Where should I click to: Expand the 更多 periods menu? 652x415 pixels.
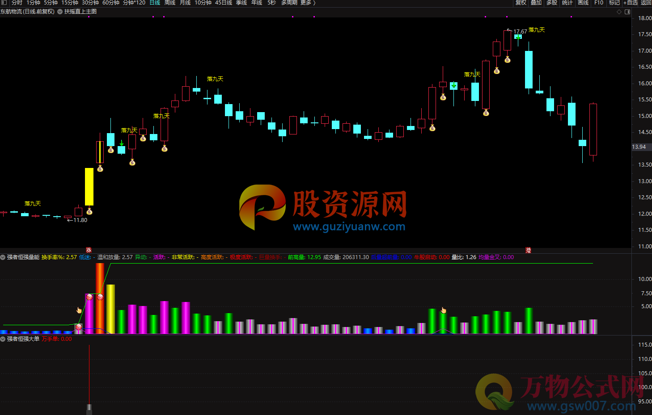click(308, 2)
